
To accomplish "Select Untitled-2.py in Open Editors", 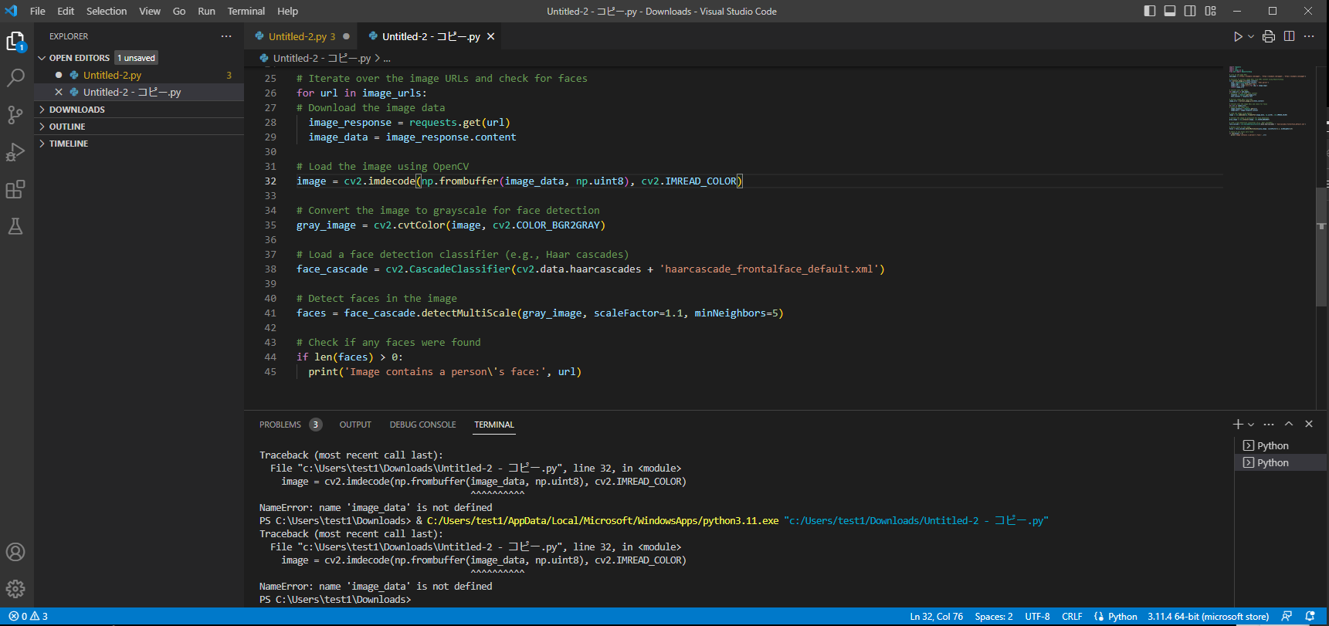I will click(112, 75).
